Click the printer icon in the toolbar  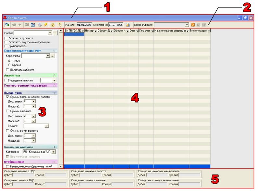point(40,25)
